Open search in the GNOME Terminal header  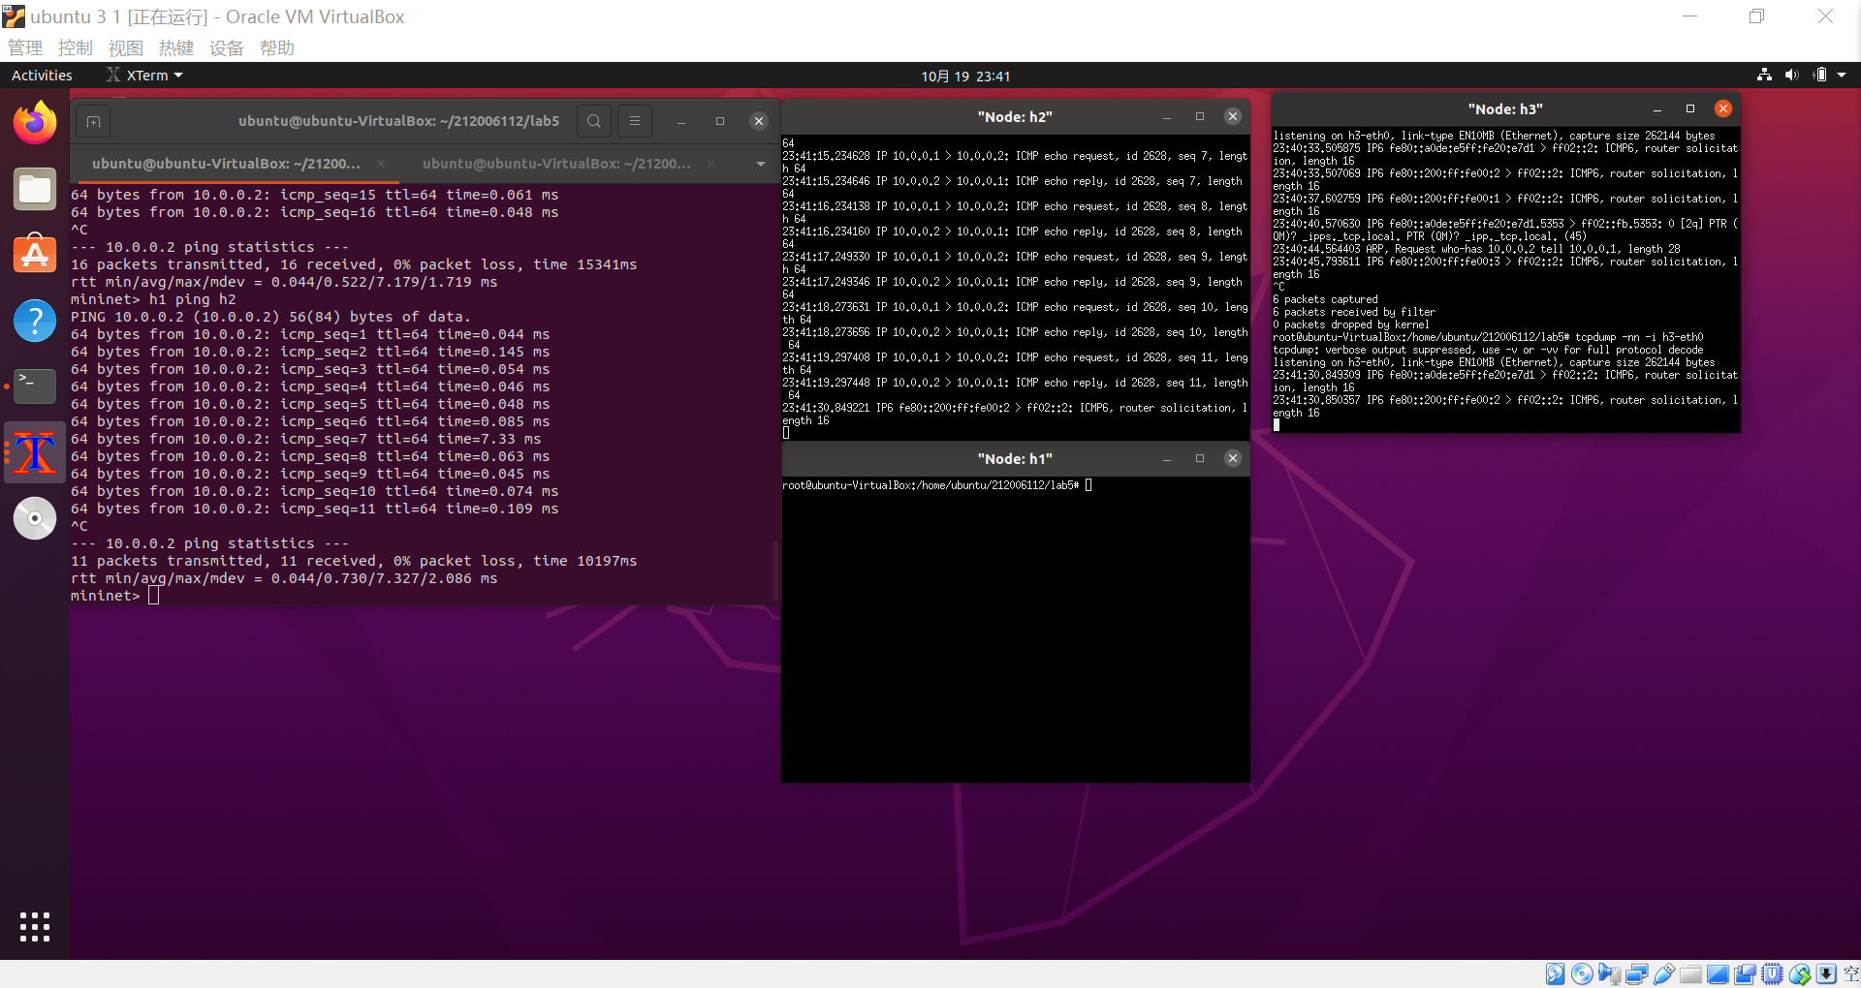tap(594, 121)
